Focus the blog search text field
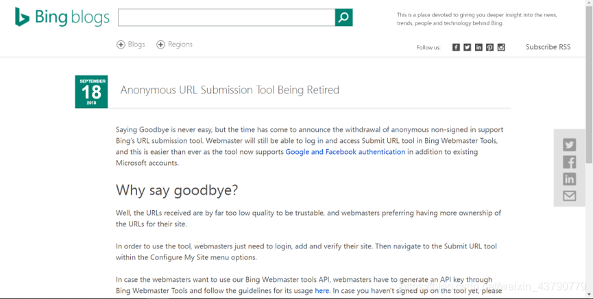This screenshot has width=593, height=299. (226, 18)
